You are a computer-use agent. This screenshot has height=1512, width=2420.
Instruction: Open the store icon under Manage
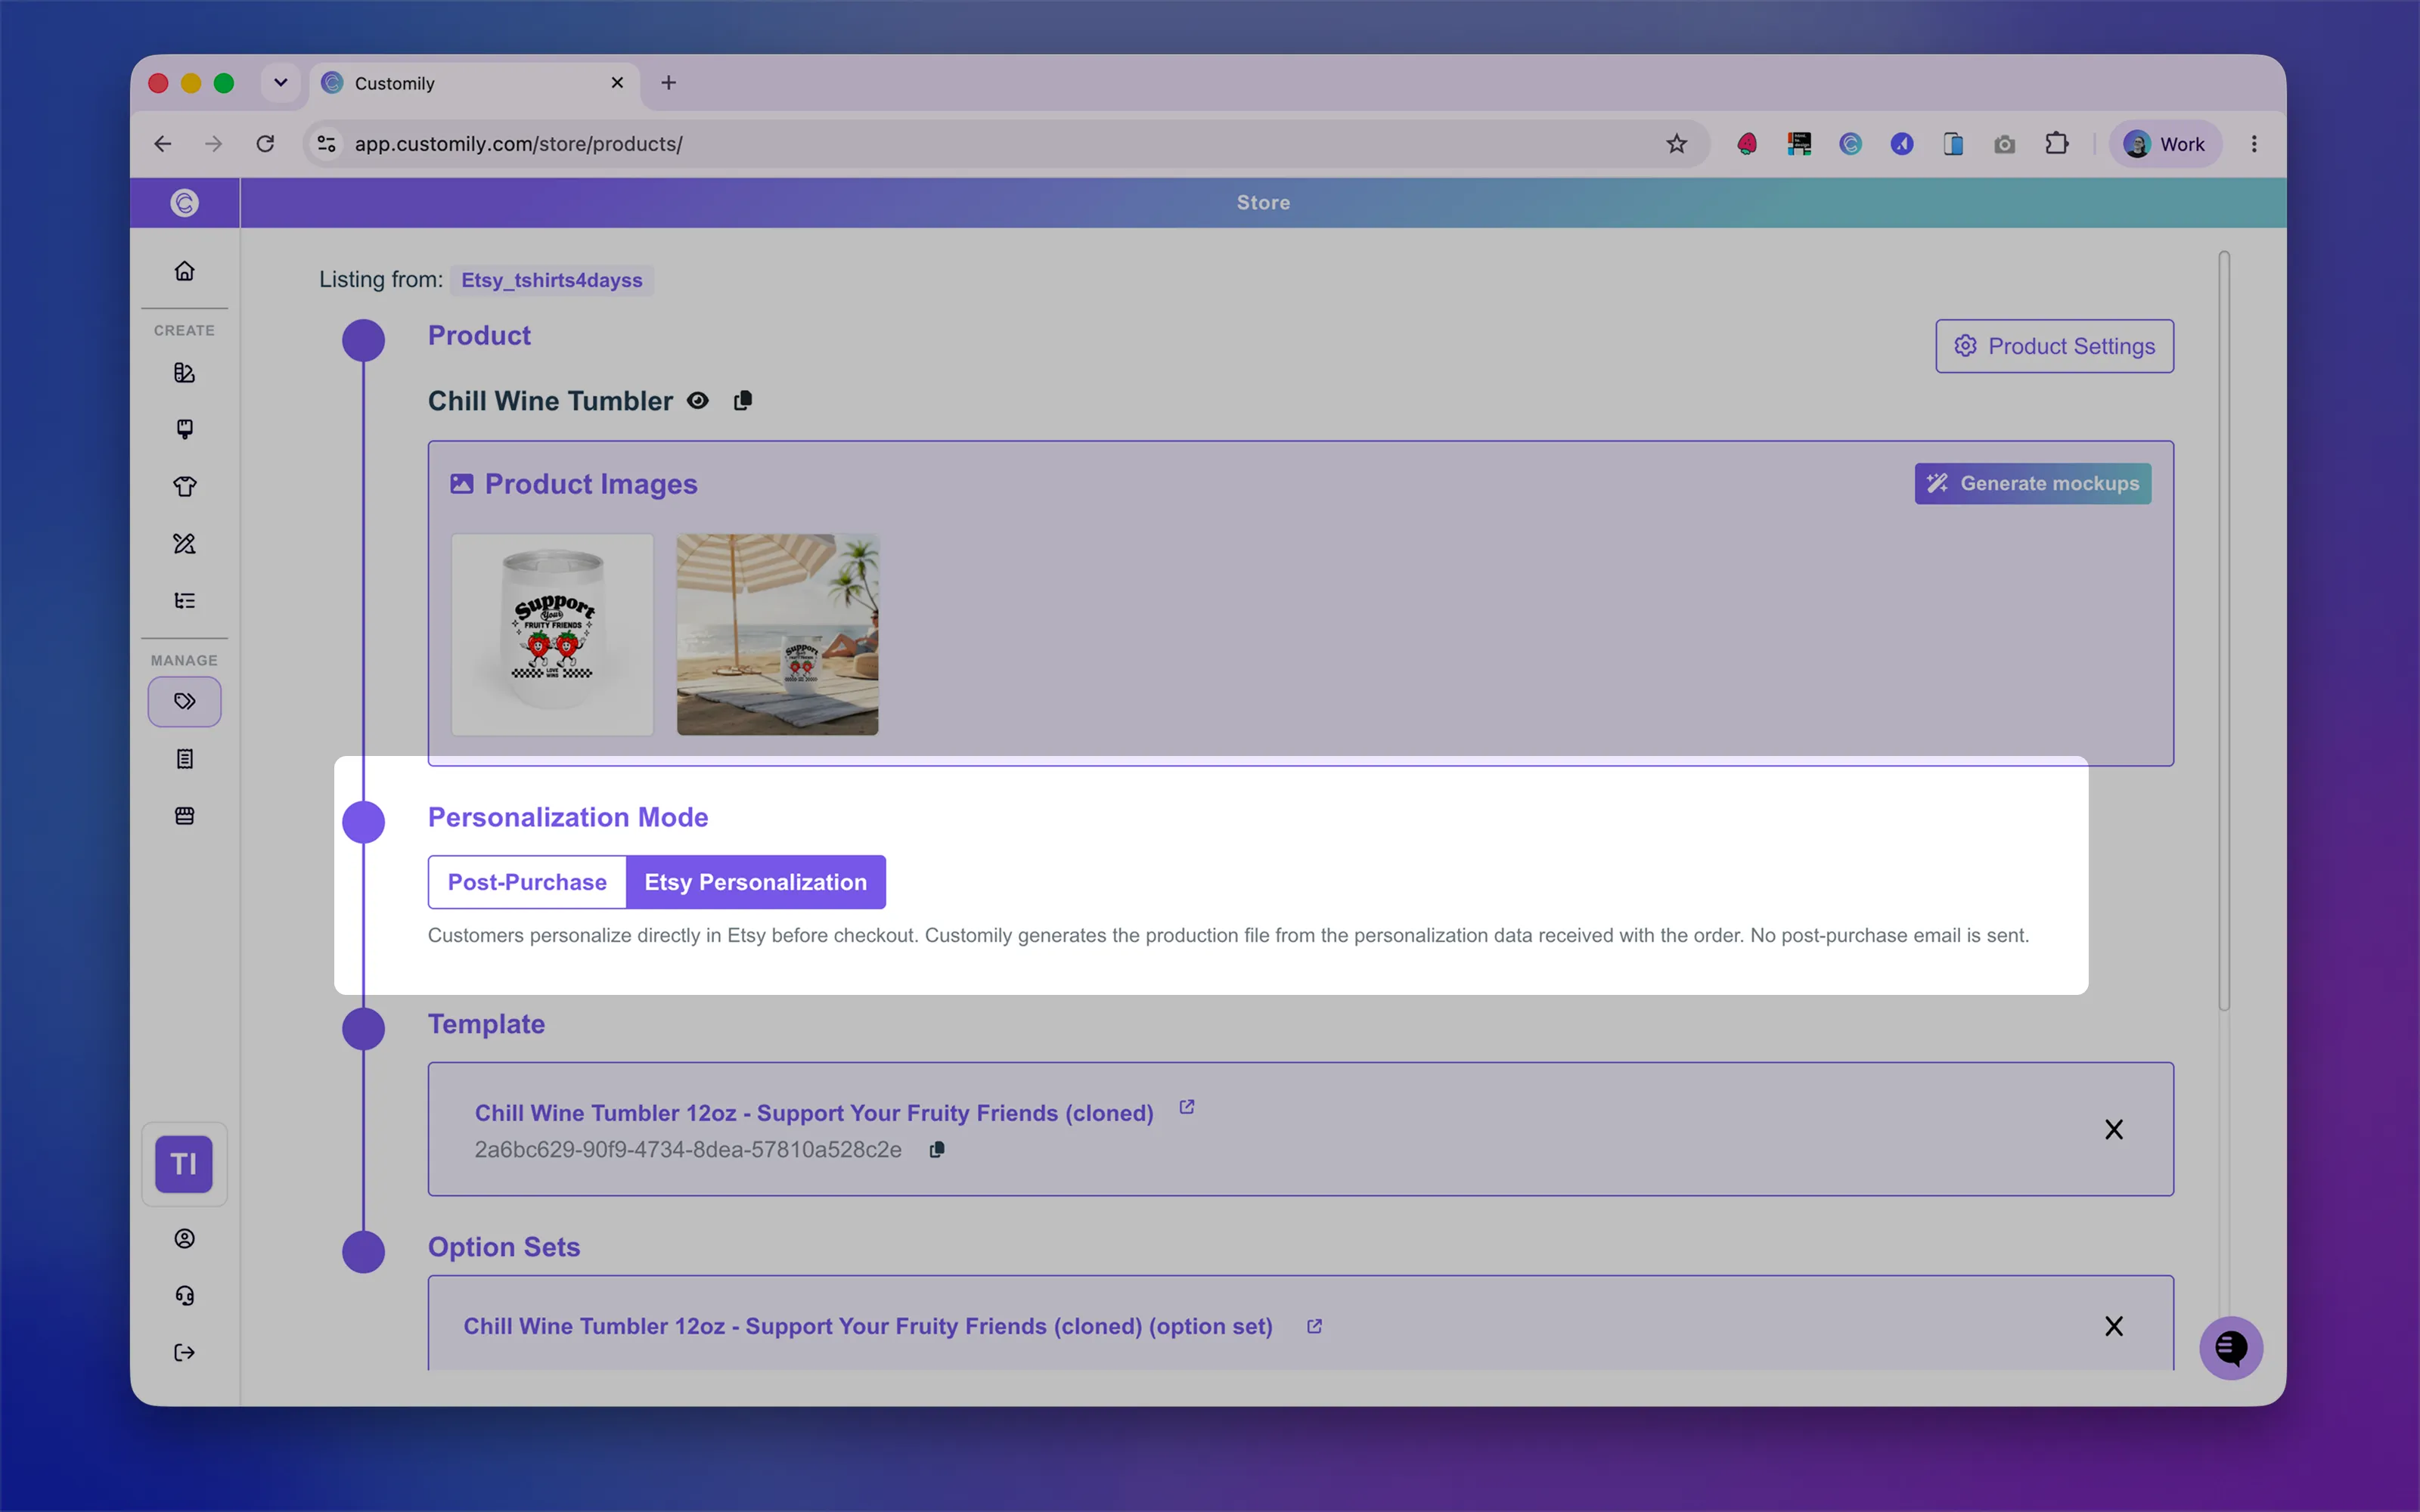click(x=185, y=816)
